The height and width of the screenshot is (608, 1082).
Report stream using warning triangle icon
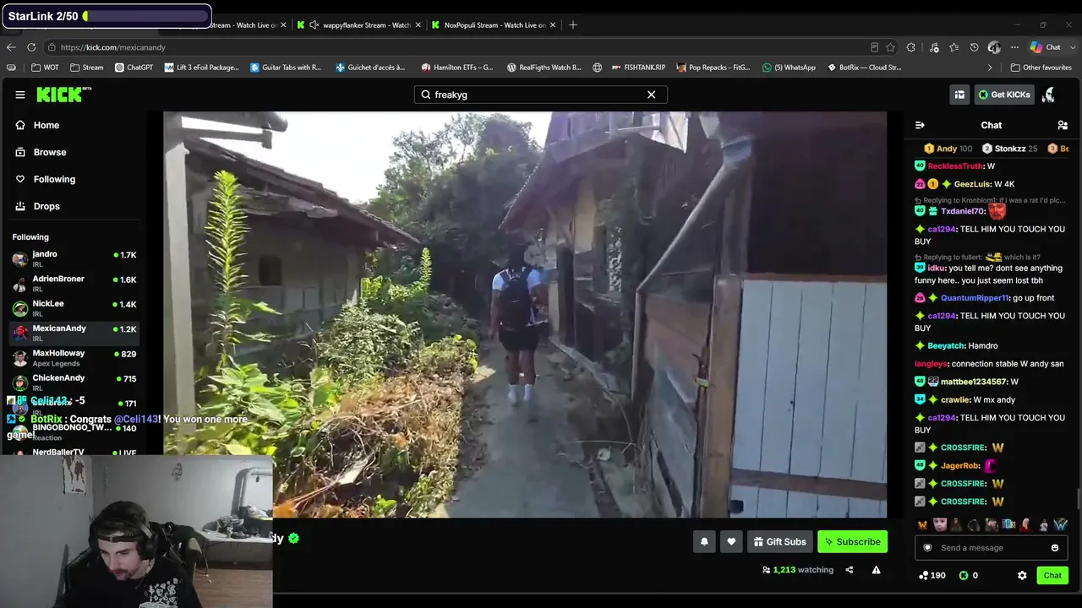pos(876,570)
